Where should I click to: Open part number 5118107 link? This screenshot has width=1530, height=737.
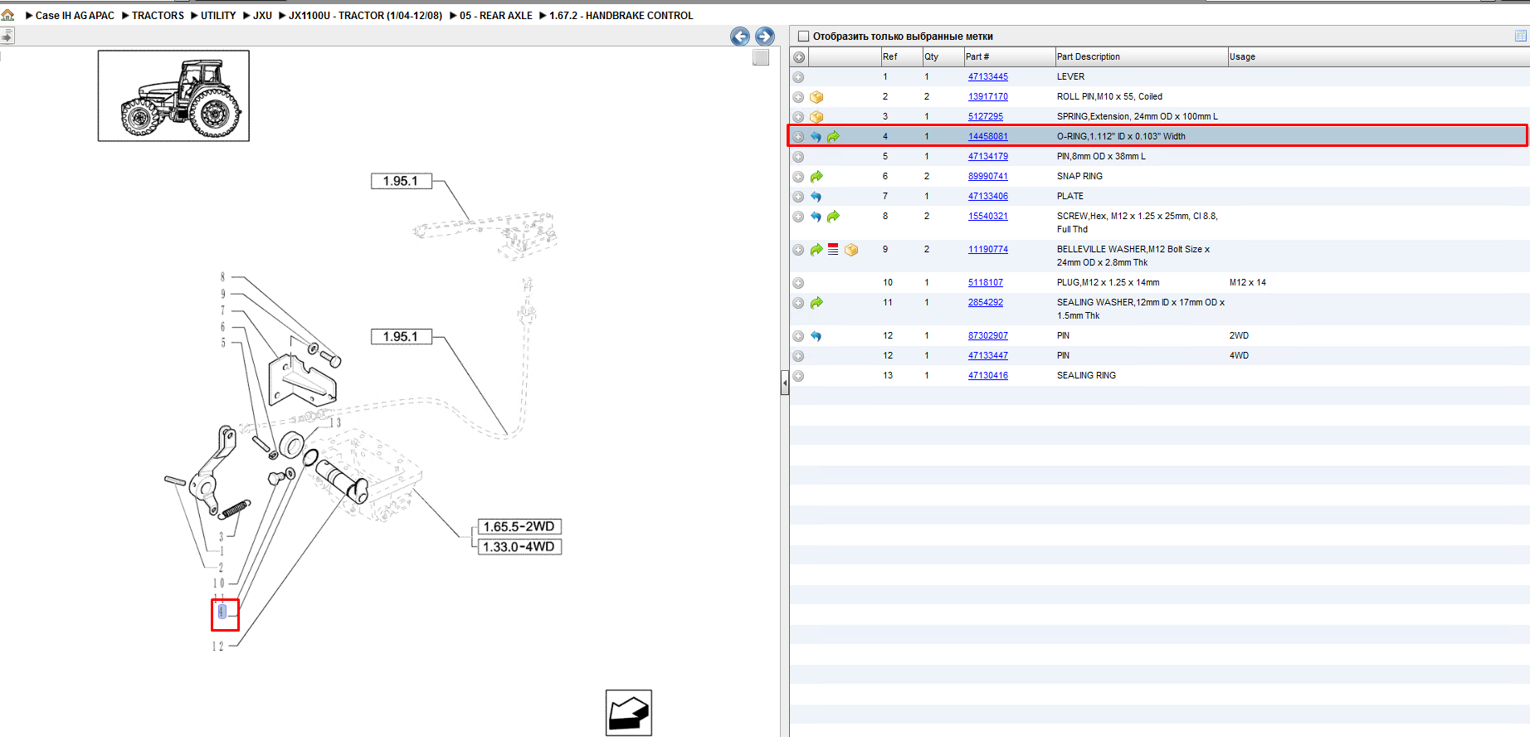click(x=986, y=282)
